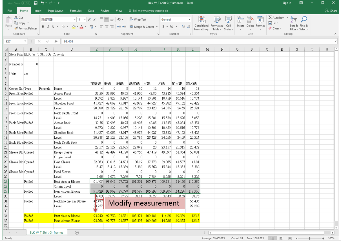Open the Conditional Formatting tool
Viewport: 341px width, 241px height.
tap(202, 24)
